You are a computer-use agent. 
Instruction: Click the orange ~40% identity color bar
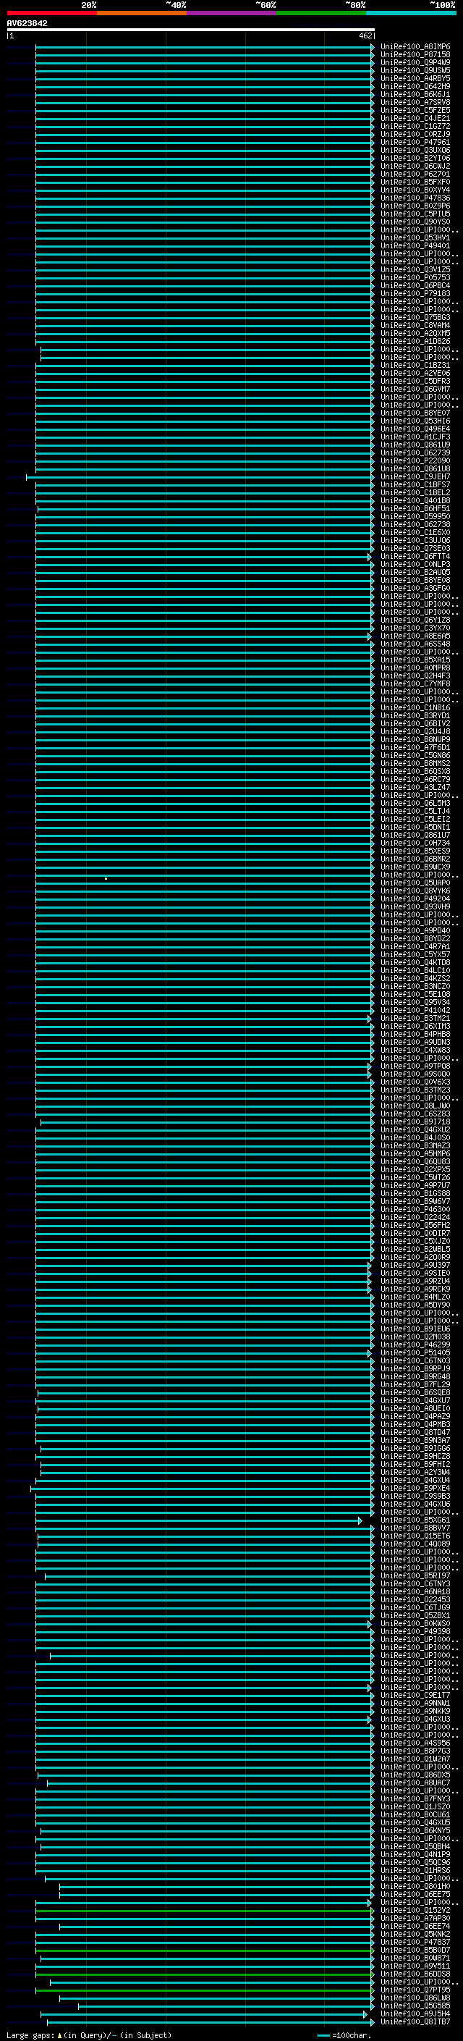(x=142, y=13)
